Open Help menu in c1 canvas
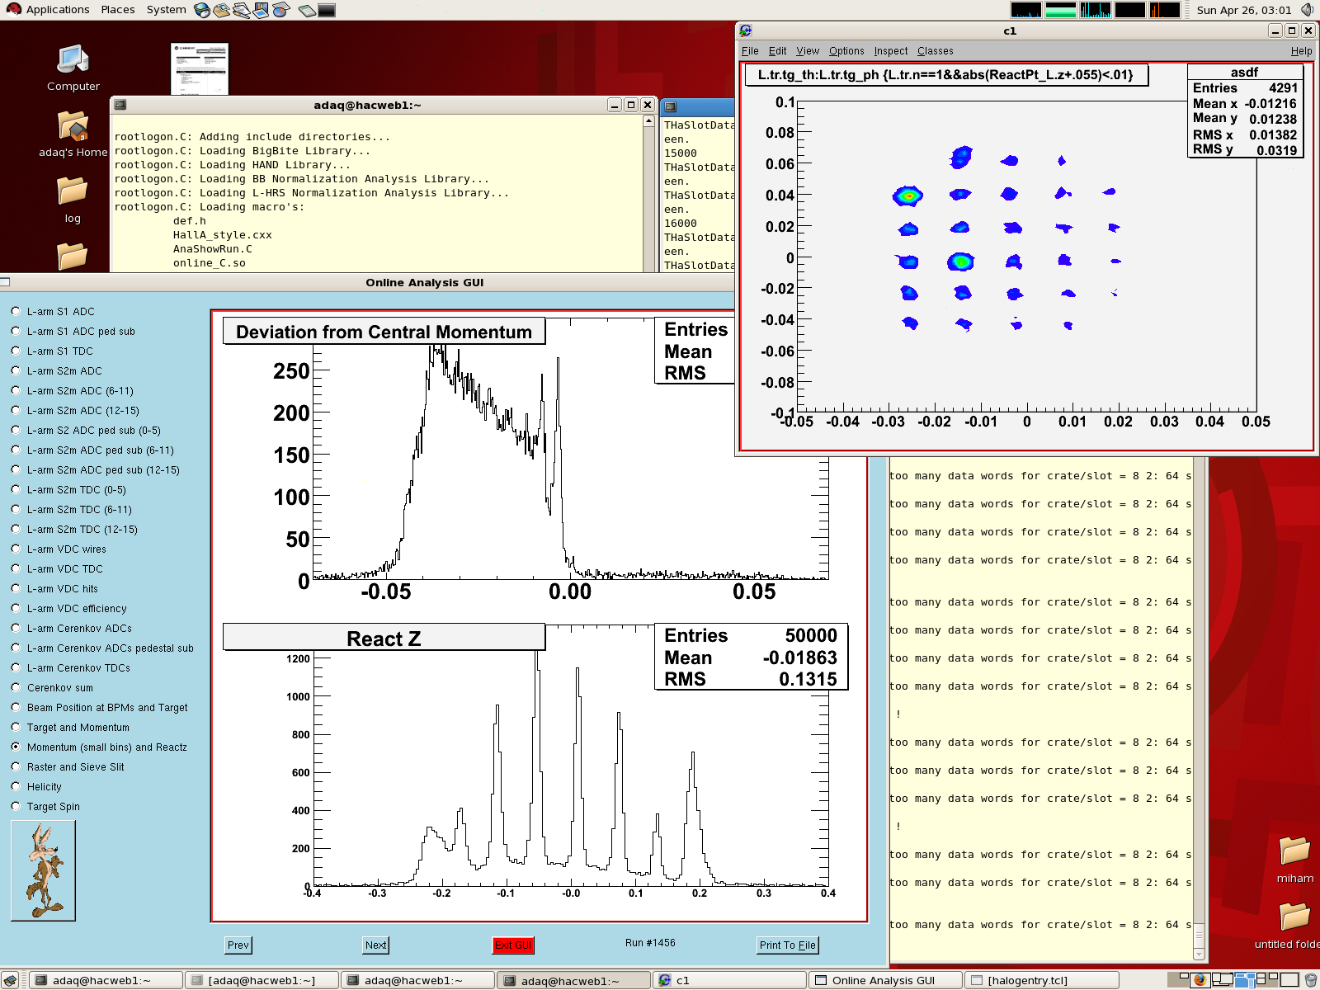Viewport: 1320px width, 990px height. [1301, 51]
